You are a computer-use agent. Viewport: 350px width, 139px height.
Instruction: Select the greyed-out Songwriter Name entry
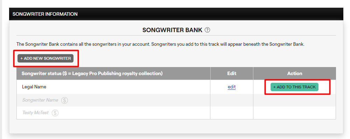point(40,100)
